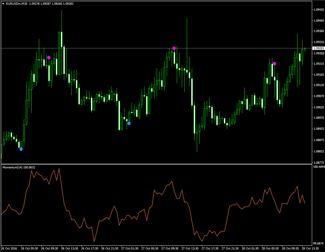Click the 99.6874 momentum scale value
Image resolution: width=325 pixels, height=252 pixels.
pos(318,243)
